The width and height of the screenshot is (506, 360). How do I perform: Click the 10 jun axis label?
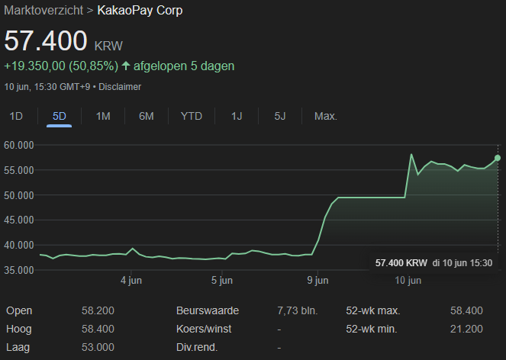pyautogui.click(x=408, y=281)
